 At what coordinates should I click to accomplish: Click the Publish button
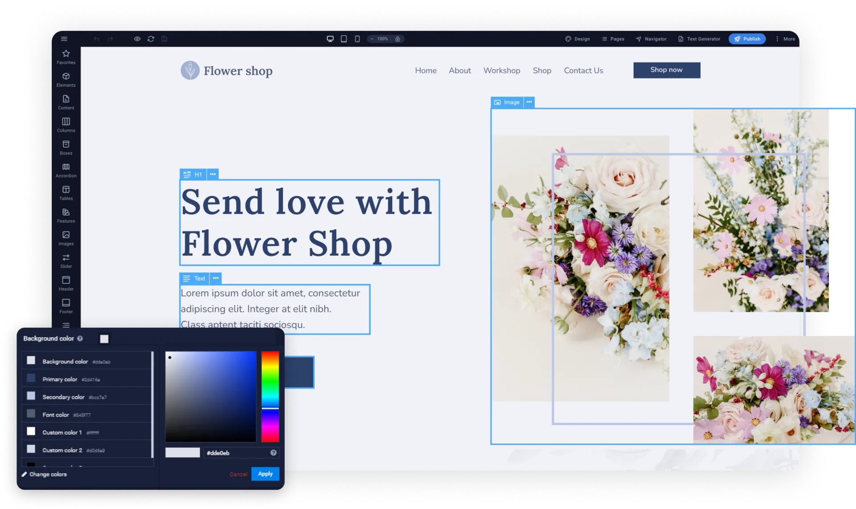click(747, 39)
